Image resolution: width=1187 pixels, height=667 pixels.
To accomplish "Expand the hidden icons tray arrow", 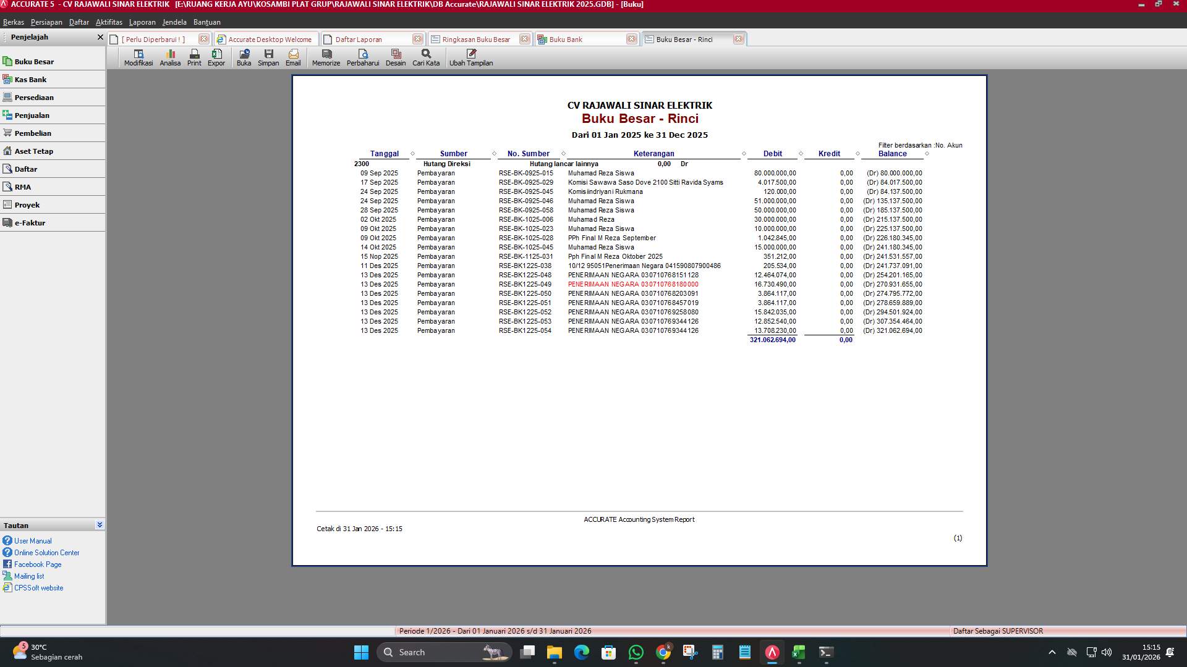I will tap(1052, 651).
